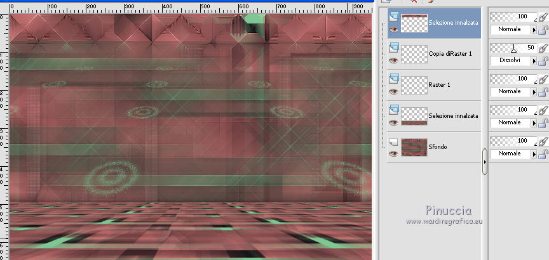Select Selezione innalzata layer name above Sfondo

pos(454,115)
